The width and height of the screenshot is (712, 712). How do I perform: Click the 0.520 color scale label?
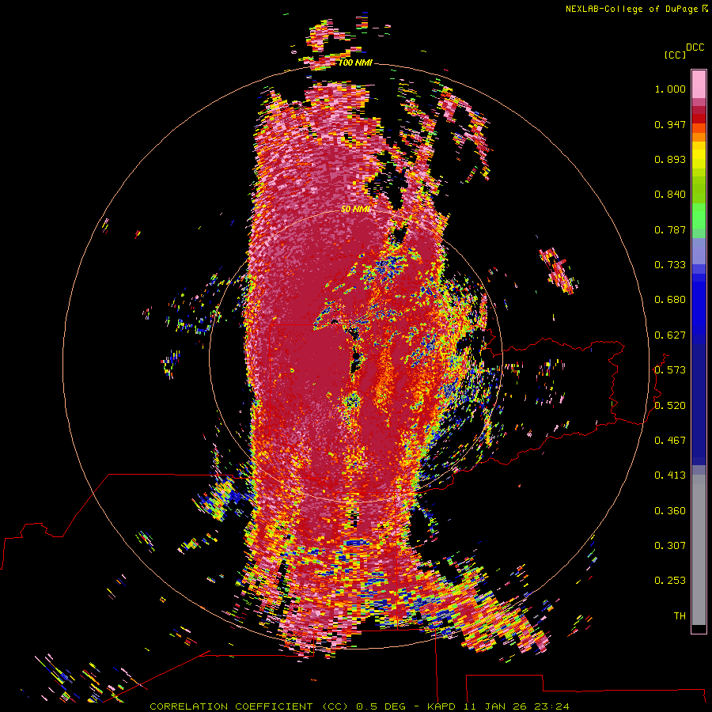click(x=670, y=406)
